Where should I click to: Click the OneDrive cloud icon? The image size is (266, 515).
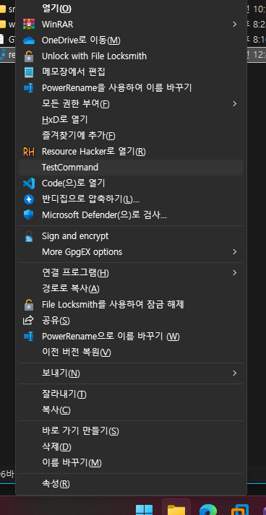tap(29, 40)
